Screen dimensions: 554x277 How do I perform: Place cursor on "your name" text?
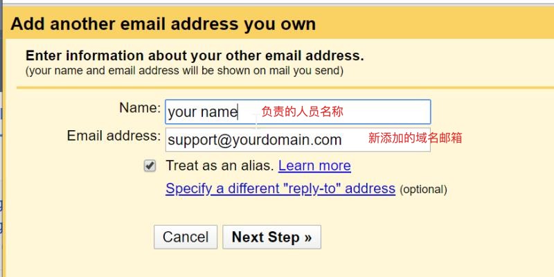(202, 112)
